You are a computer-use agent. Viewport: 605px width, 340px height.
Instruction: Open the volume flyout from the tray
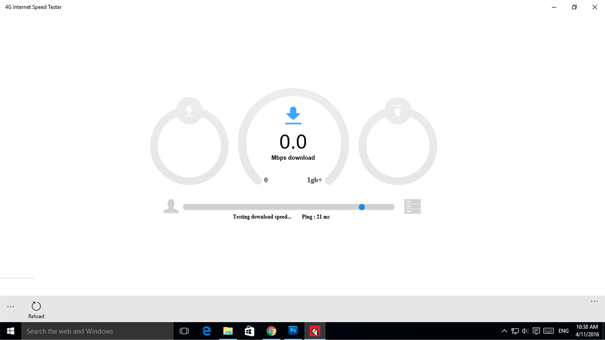coord(525,330)
